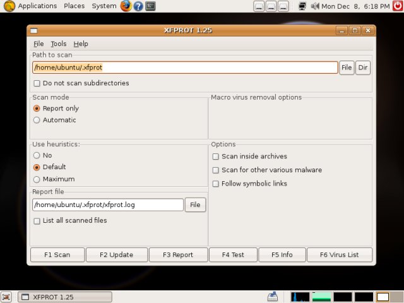The image size is (404, 303).
Task: Click the F6 Virus List button
Action: click(x=340, y=255)
